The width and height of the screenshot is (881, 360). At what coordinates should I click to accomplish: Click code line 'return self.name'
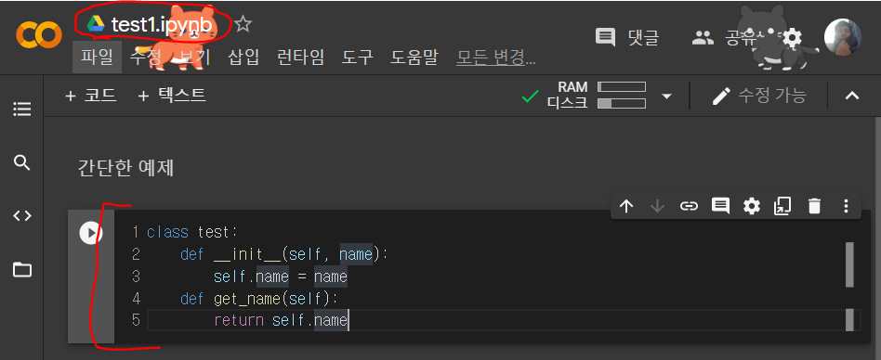click(x=282, y=321)
